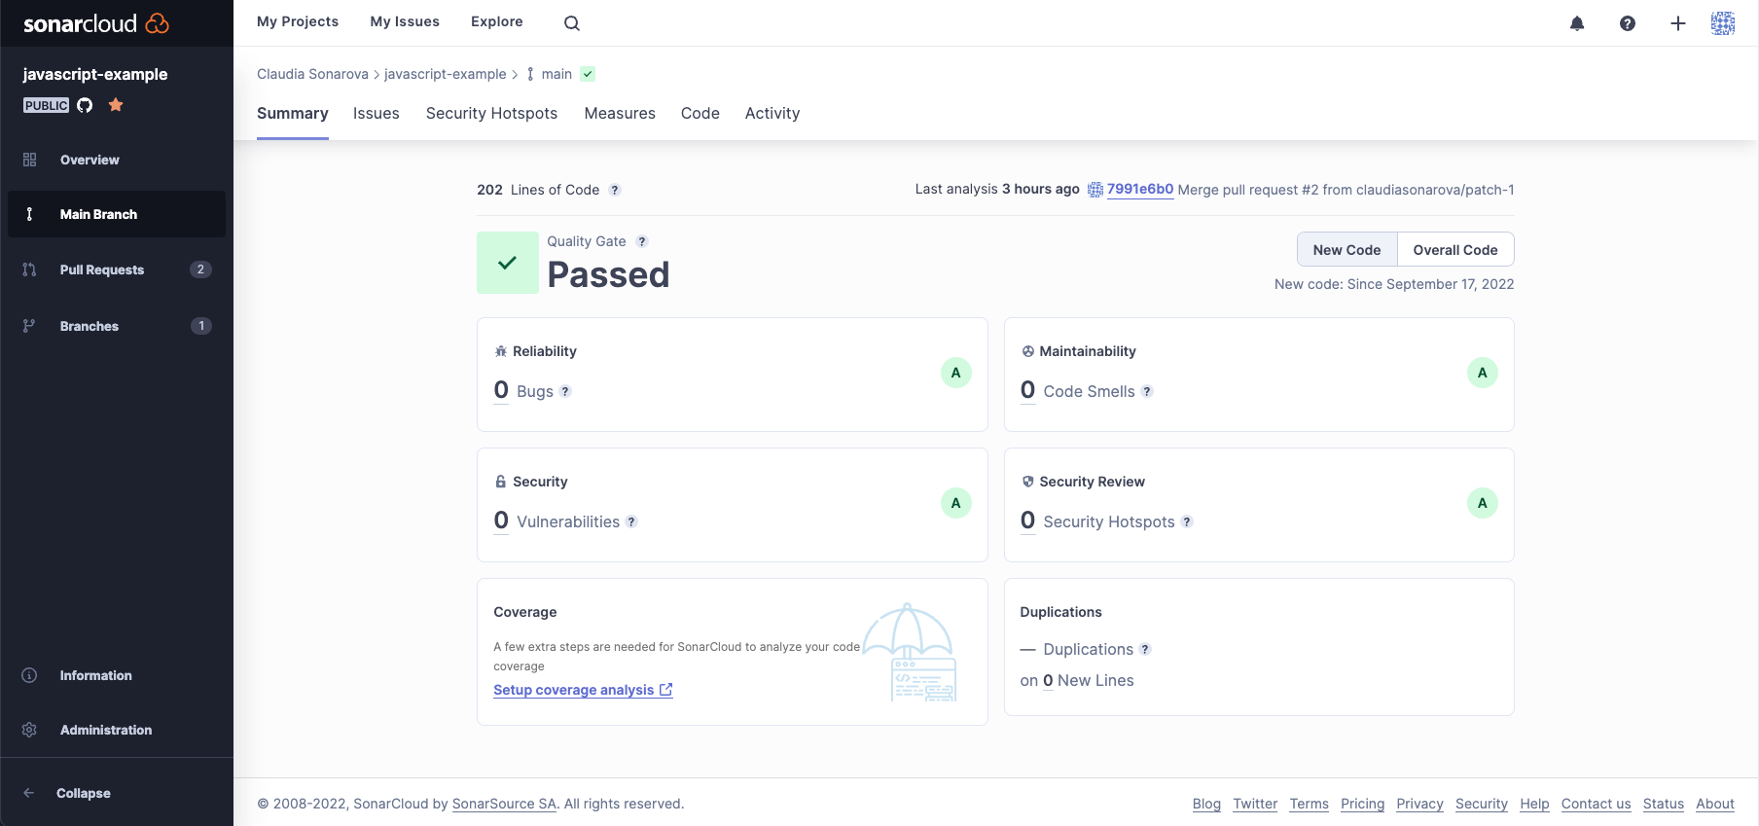Click the Security Review A rating badge
The image size is (1759, 826).
point(1483,503)
